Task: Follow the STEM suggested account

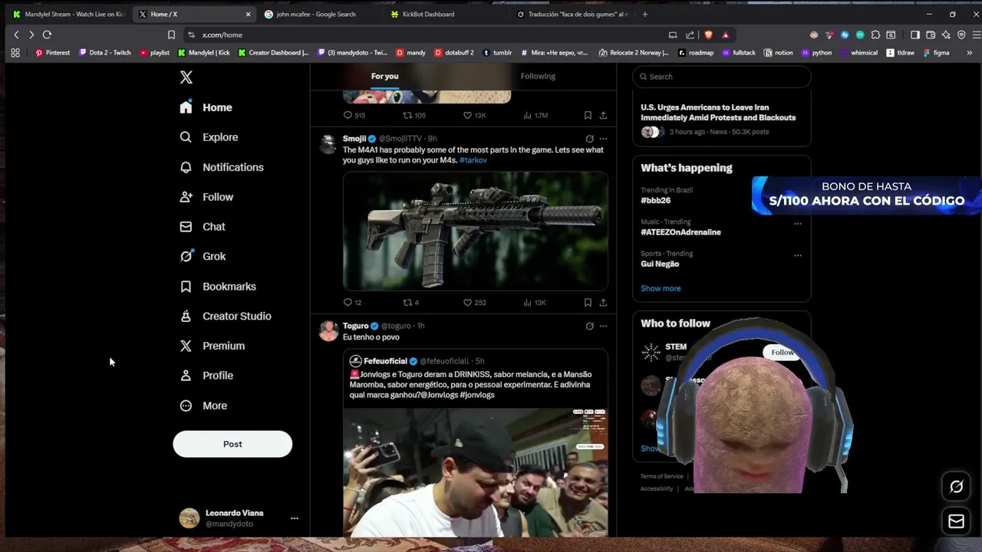Action: [x=782, y=353]
